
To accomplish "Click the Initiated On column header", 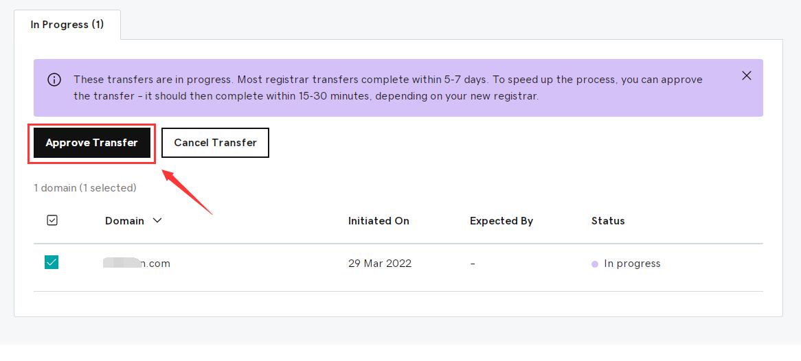I will tap(379, 220).
